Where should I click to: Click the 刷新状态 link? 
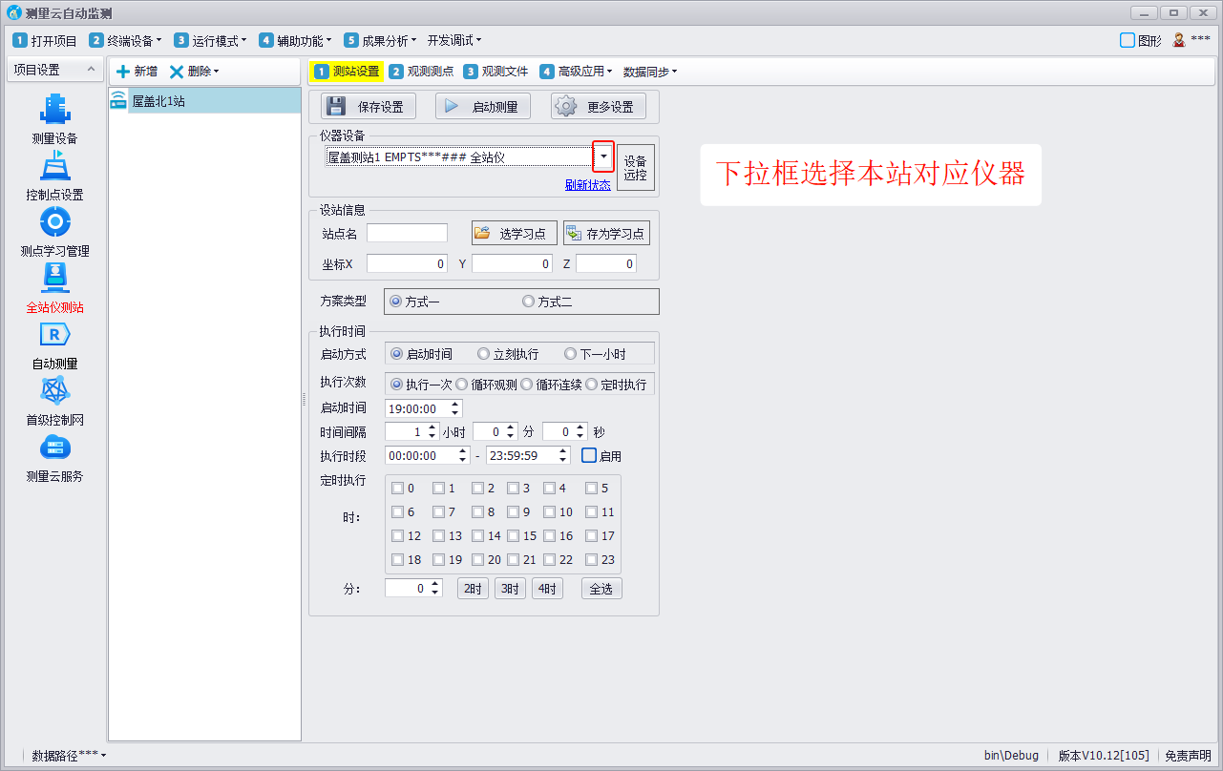[x=587, y=185]
